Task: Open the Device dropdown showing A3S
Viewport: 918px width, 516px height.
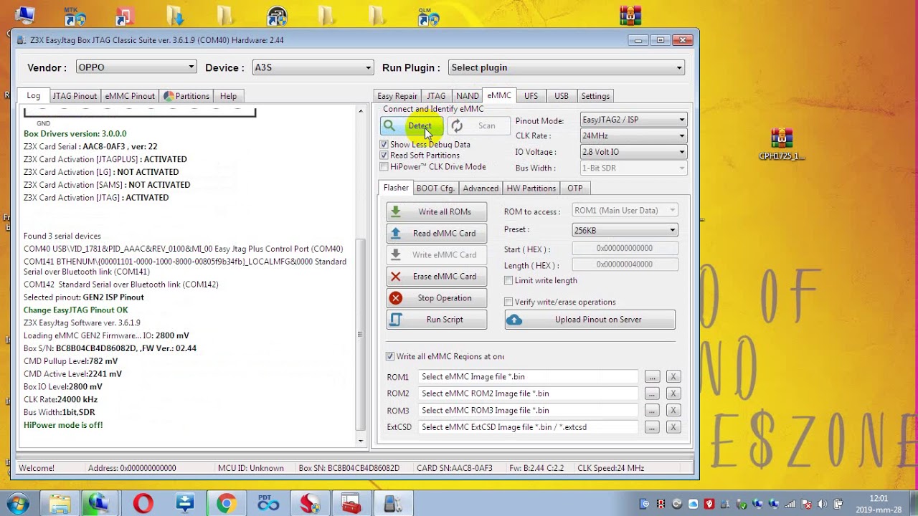Action: [313, 67]
